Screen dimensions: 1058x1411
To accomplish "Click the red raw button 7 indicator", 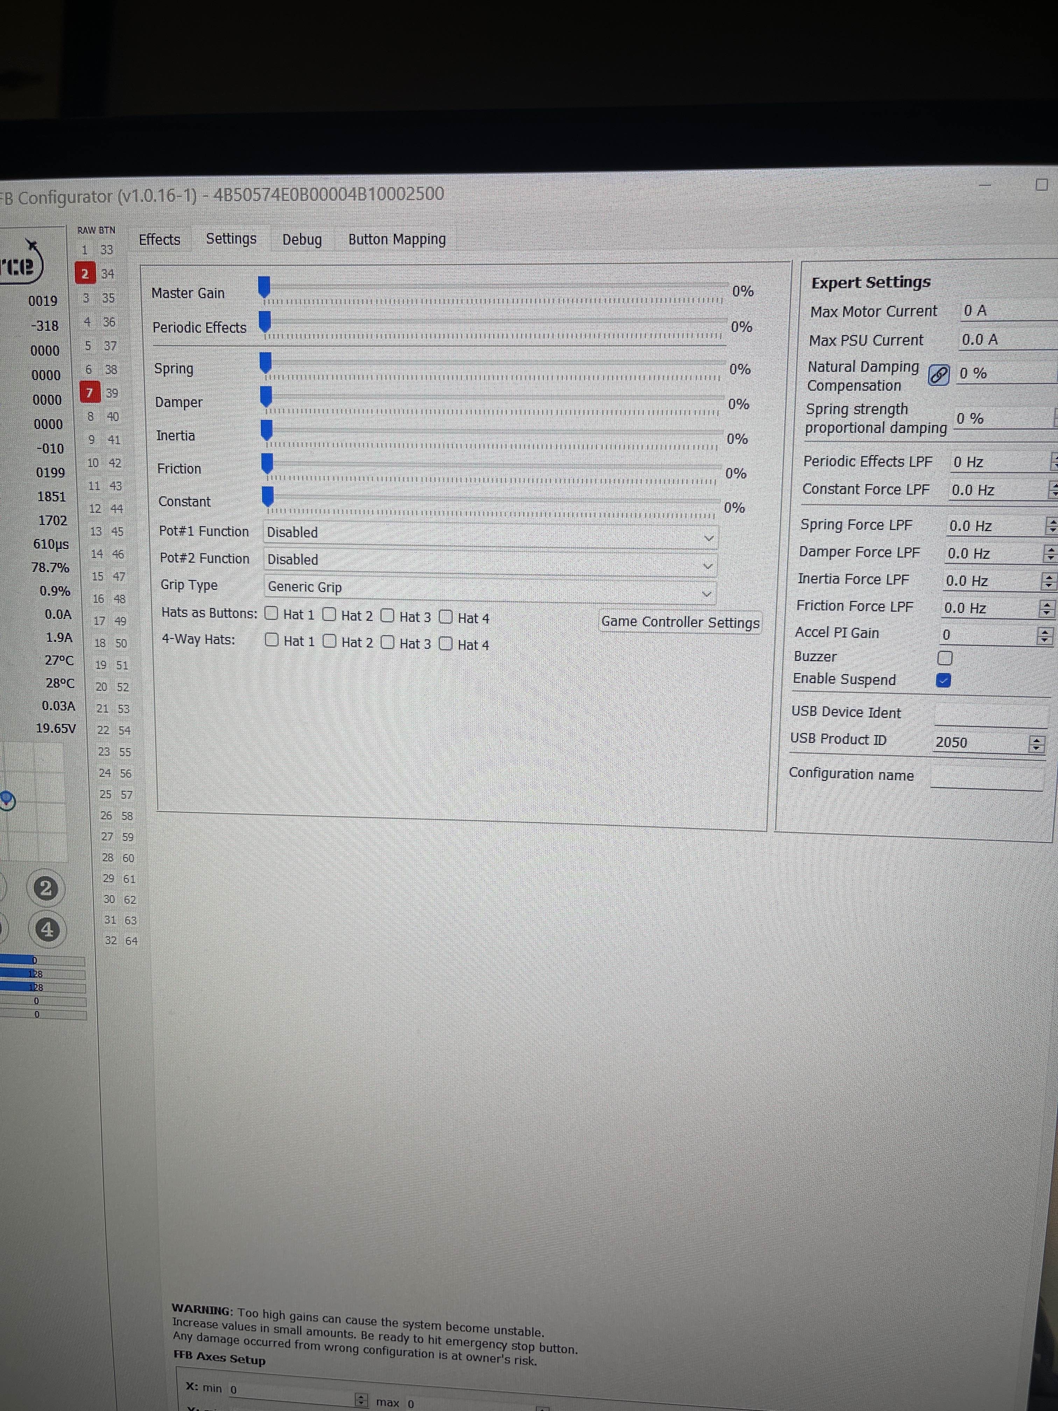I will 90,392.
